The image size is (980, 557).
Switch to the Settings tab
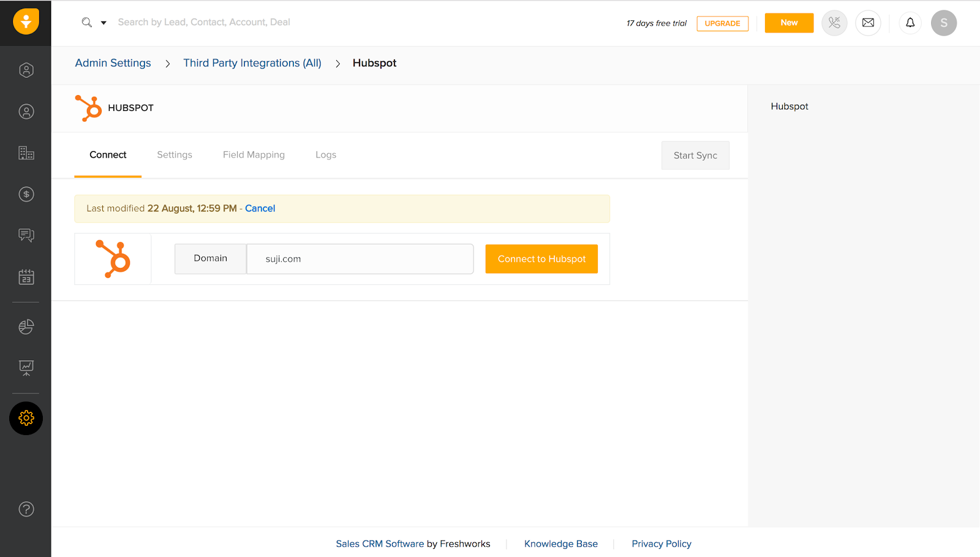[175, 155]
